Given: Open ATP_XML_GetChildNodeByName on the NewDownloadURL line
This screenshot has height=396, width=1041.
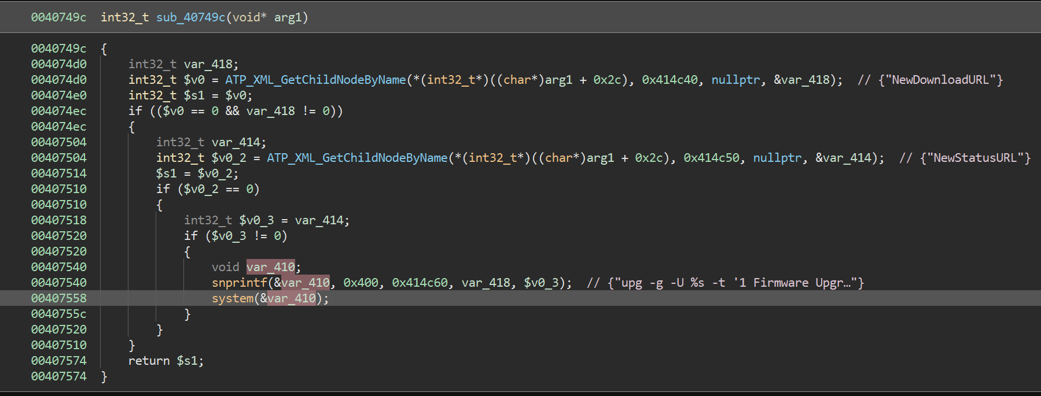Looking at the screenshot, I should point(315,80).
